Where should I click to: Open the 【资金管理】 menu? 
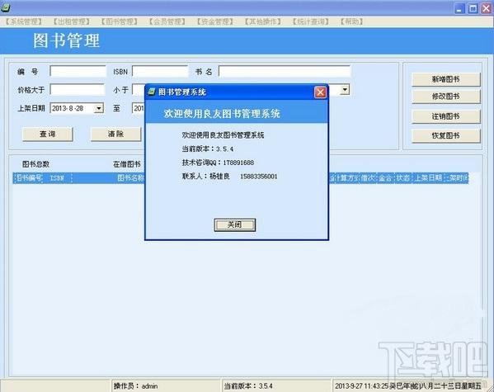point(215,21)
